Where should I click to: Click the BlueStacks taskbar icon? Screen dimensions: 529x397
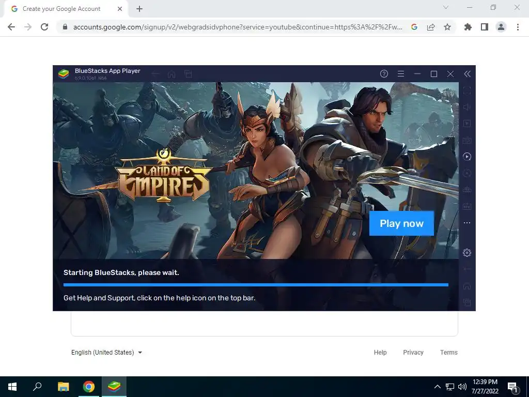tap(114, 387)
